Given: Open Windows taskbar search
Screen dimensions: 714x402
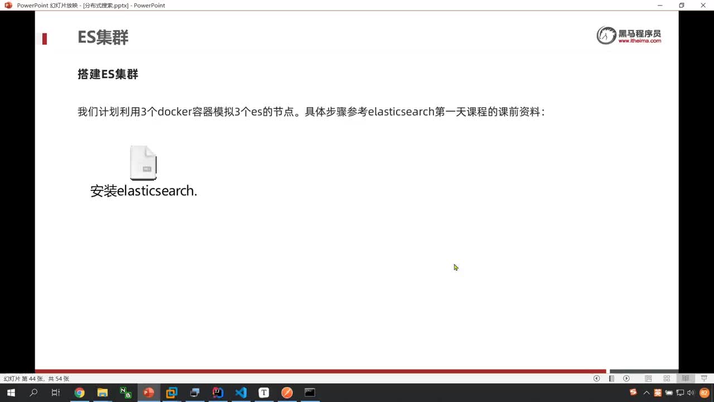Looking at the screenshot, I should [x=33, y=393].
